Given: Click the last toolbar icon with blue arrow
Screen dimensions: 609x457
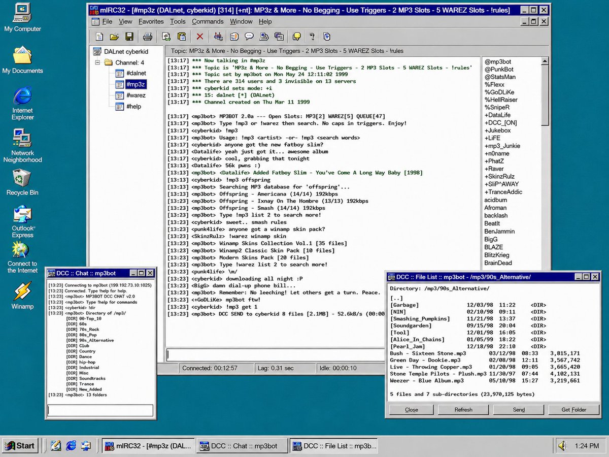Looking at the screenshot, I should pyautogui.click(x=327, y=37).
